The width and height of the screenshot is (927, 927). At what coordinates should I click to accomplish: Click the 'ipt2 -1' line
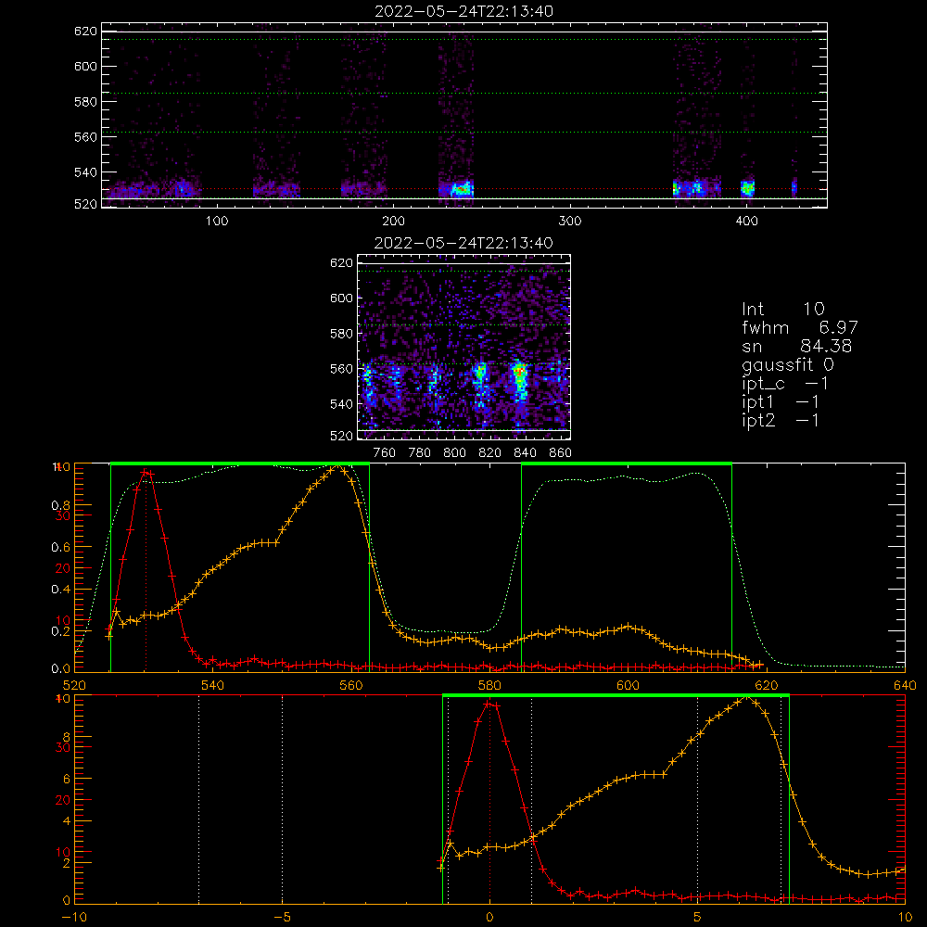coord(781,420)
